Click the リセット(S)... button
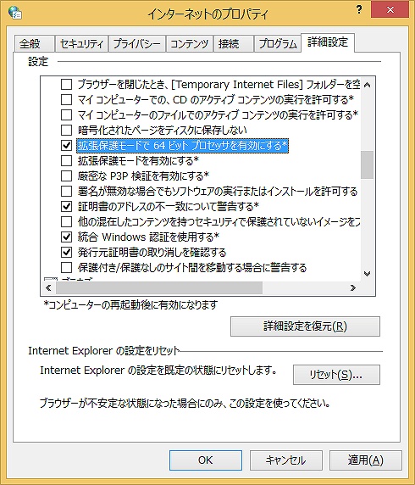This screenshot has width=415, height=485. [336, 375]
